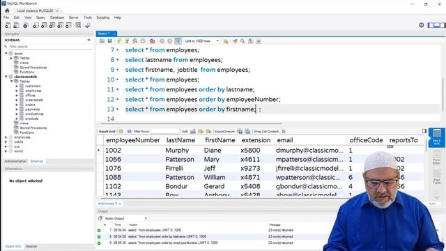Click the explain query magnifier icon

pos(134,41)
